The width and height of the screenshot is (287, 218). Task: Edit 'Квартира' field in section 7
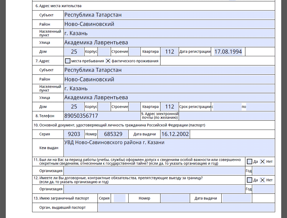tap(169, 107)
